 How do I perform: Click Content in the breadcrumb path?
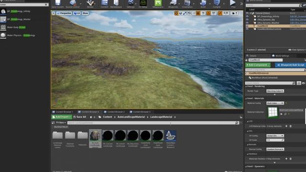coord(107,117)
